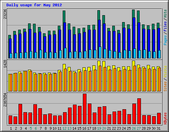Select day 14 label on the x-axis
This screenshot has width=169, height=132.
point(74,128)
